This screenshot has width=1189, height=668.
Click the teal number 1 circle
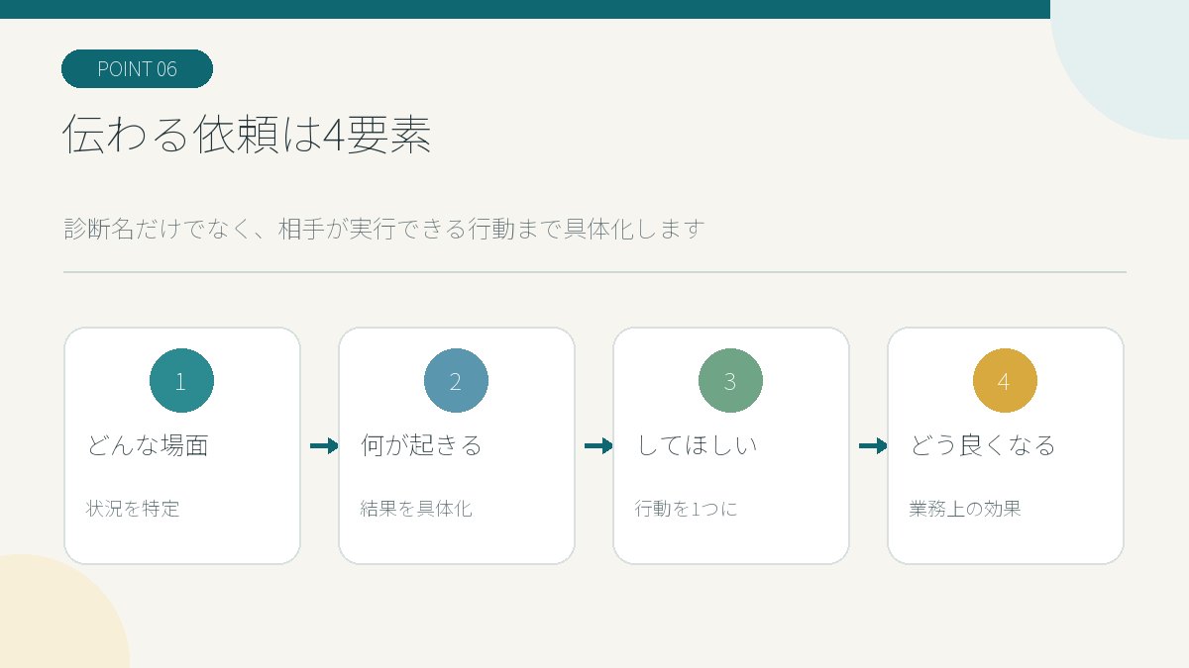[x=181, y=381]
